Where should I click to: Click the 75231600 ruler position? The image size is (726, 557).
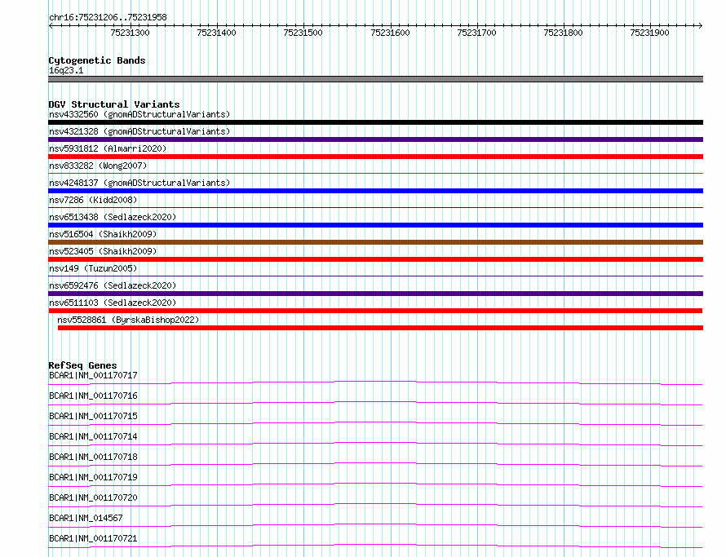(x=390, y=33)
